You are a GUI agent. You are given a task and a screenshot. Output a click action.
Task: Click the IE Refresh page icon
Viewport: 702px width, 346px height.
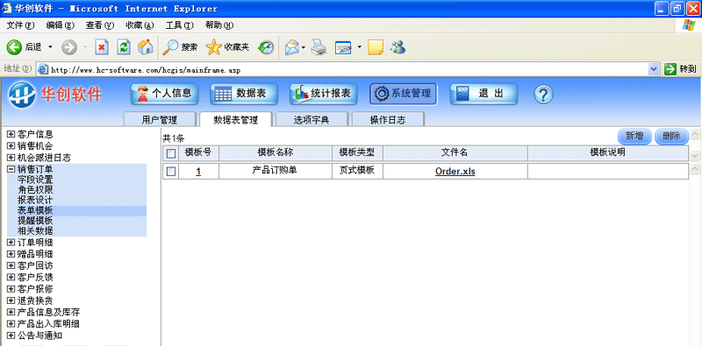pyautogui.click(x=124, y=47)
